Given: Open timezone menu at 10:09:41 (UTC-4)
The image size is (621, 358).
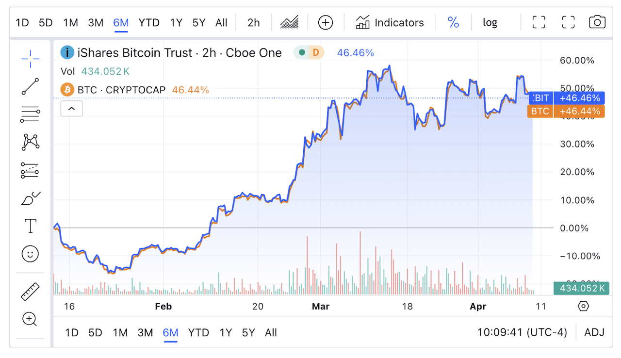Looking at the screenshot, I should click(522, 333).
